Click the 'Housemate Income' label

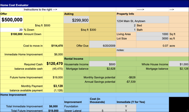pos(76,64)
